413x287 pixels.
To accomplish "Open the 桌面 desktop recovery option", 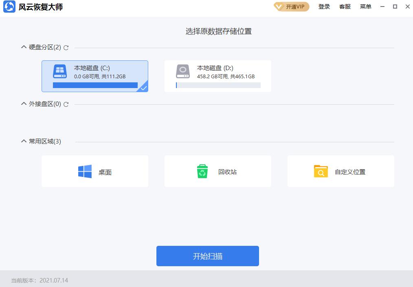I will [95, 171].
